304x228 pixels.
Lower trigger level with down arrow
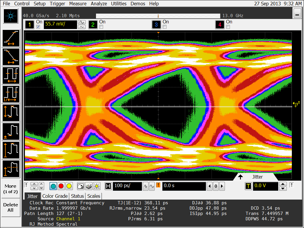point(283,189)
